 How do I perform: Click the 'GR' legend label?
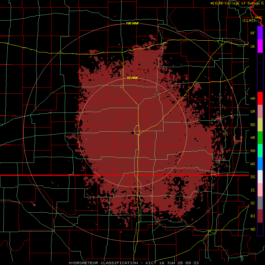click(x=253, y=112)
